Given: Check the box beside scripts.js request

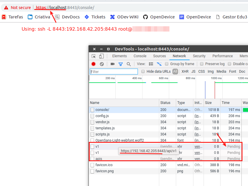Looking at the screenshot, I should (92, 134).
